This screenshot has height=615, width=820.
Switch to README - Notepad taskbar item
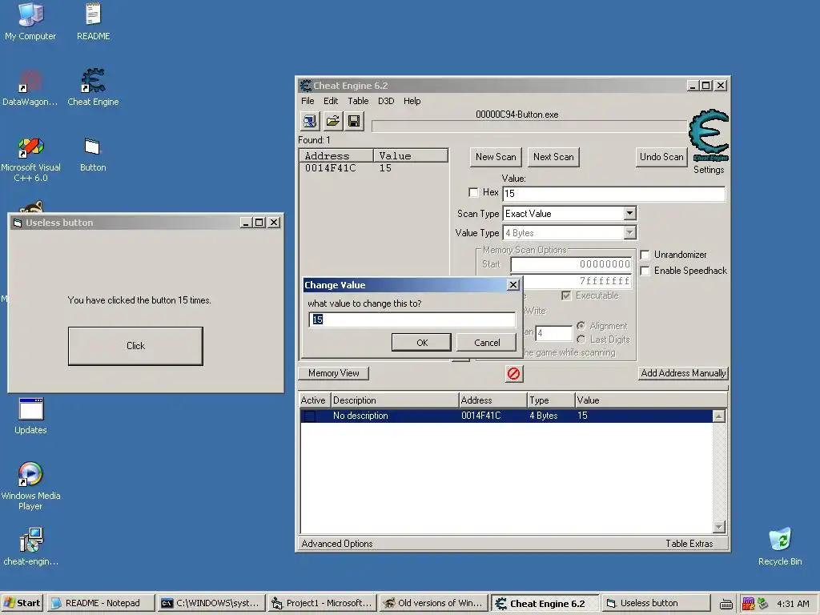tap(102, 603)
